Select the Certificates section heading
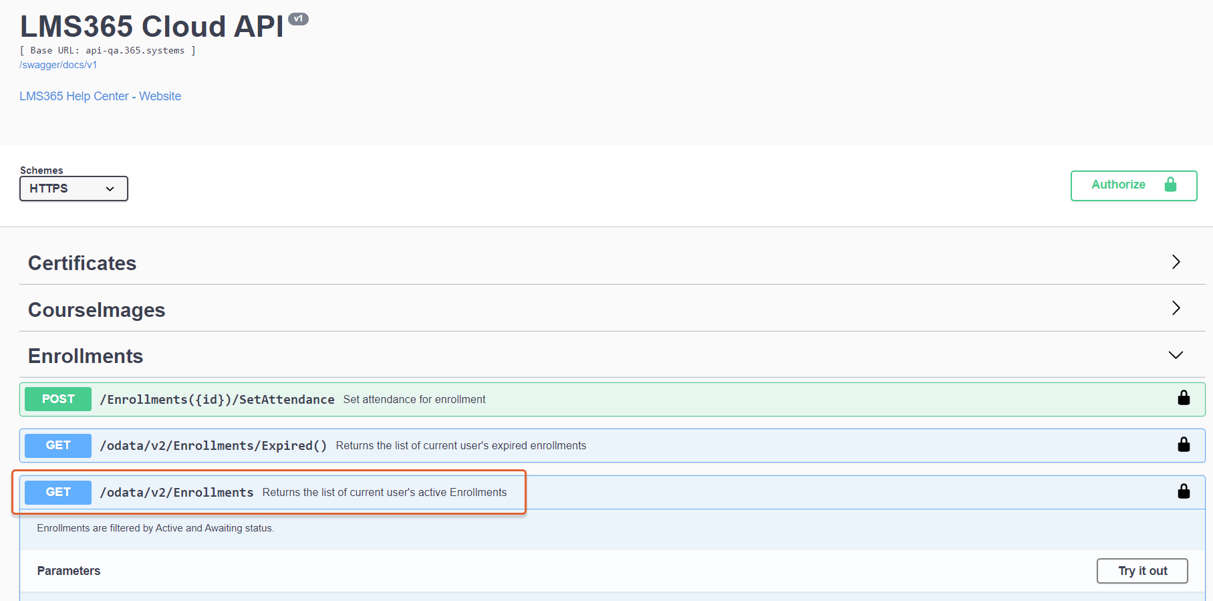The image size is (1213, 601). [x=82, y=263]
